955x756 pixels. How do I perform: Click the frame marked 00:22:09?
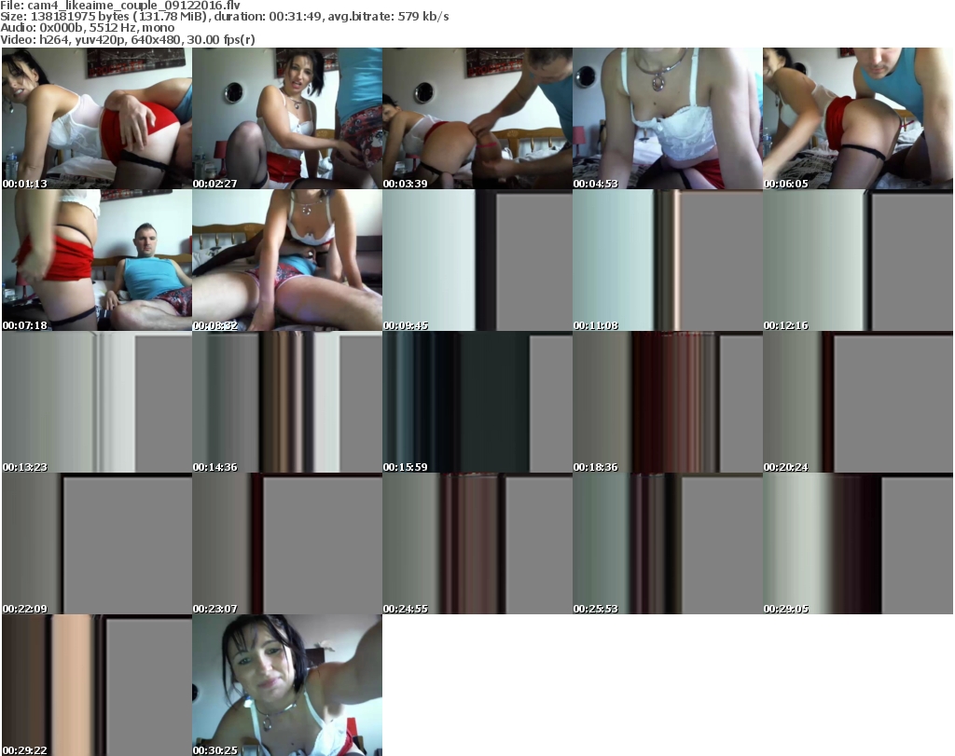[x=97, y=543]
